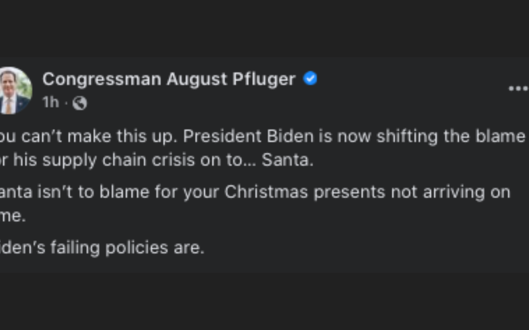Image resolution: width=529 pixels, height=330 pixels.
Task: Select the privacy globe next to timestamp
Action: point(80,103)
